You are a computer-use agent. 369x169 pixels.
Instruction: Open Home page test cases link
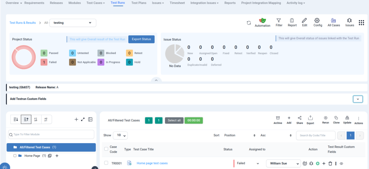pyautogui.click(x=152, y=163)
